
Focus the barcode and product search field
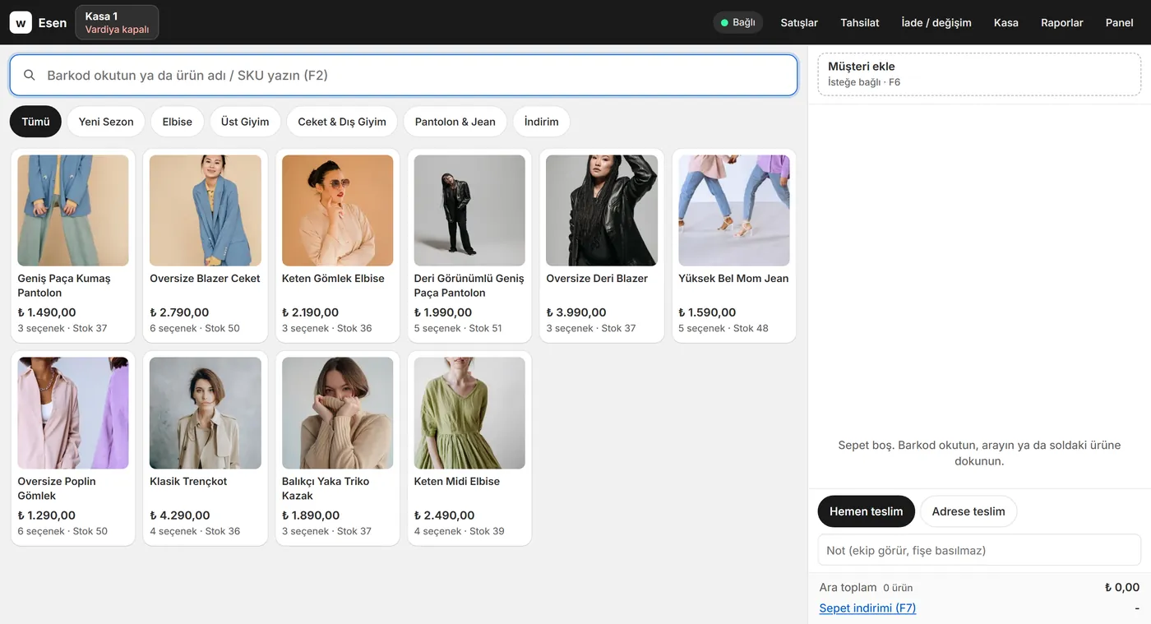coord(404,76)
